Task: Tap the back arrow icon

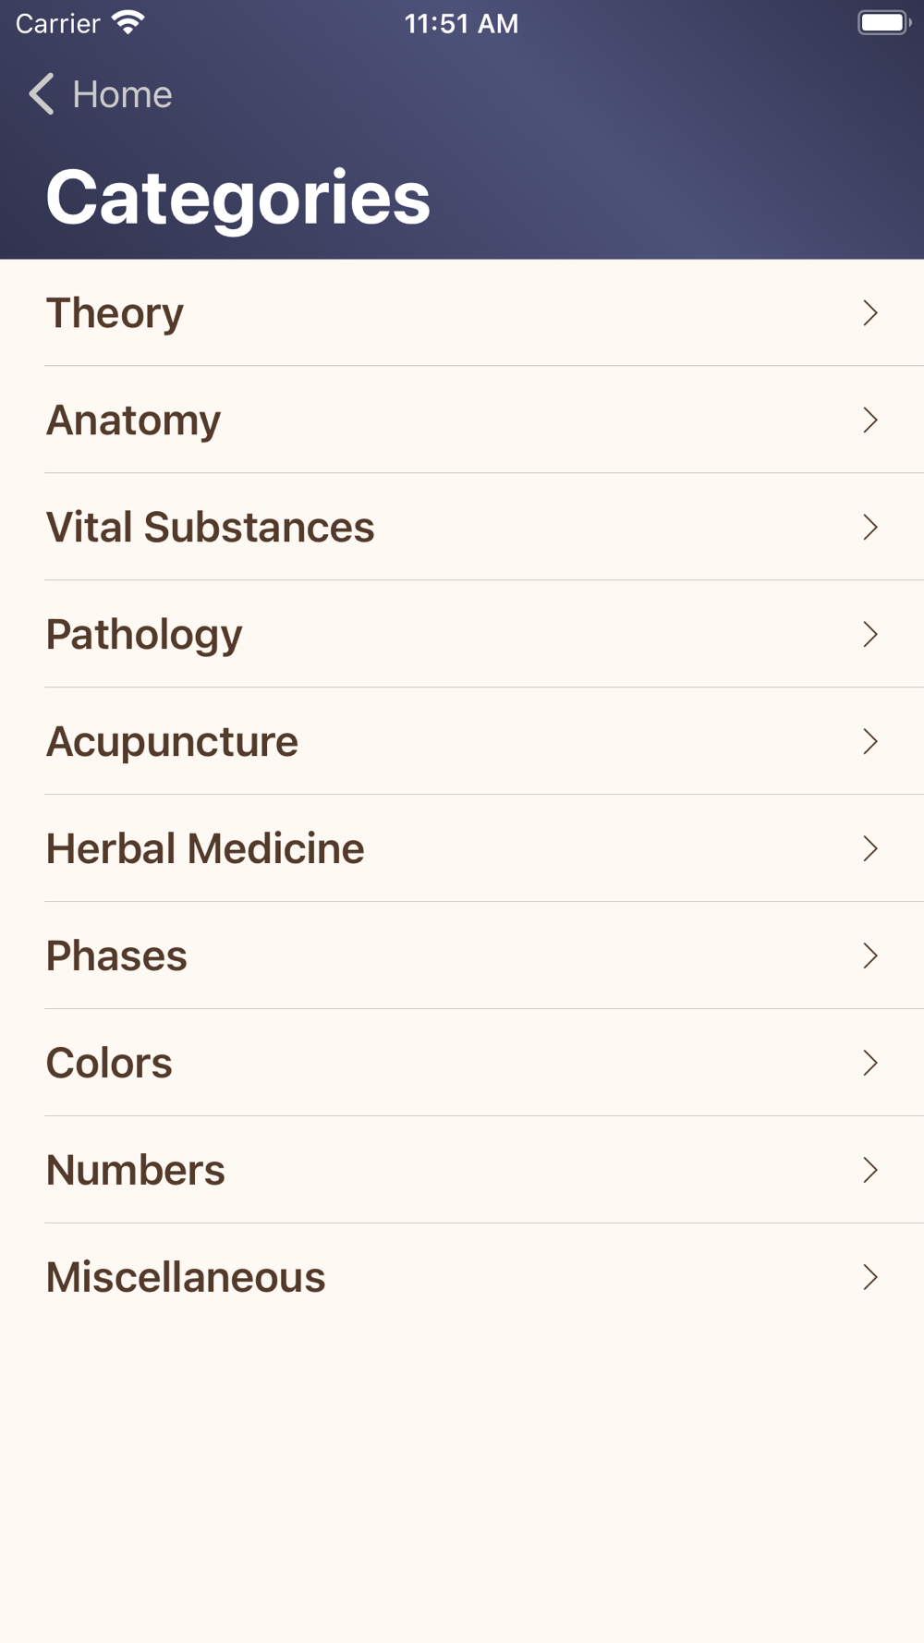Action: pyautogui.click(x=42, y=94)
